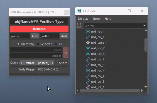Screen dimensions: 157x103
Task: Click the curve icon beside rnd_crv_2
Action: pos(88,59)
